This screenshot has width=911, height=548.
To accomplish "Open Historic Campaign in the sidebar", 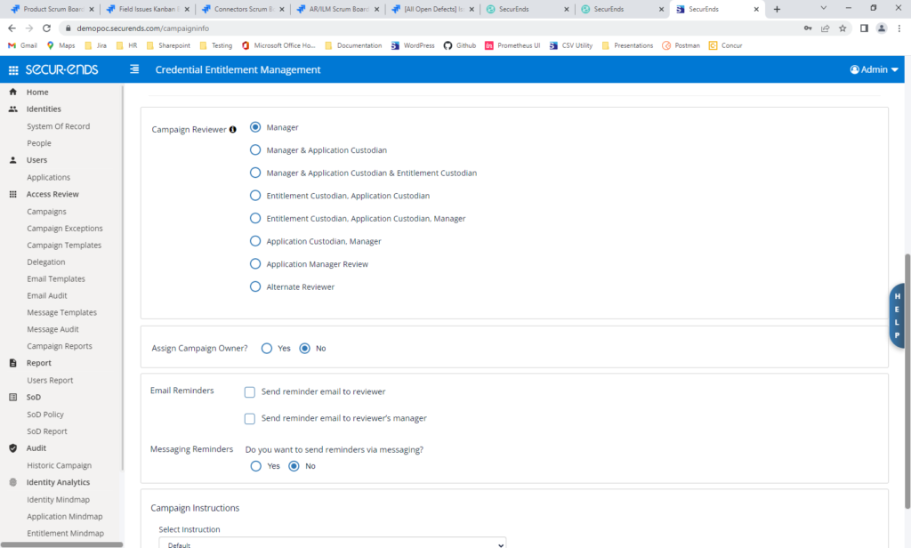I will click(x=60, y=465).
